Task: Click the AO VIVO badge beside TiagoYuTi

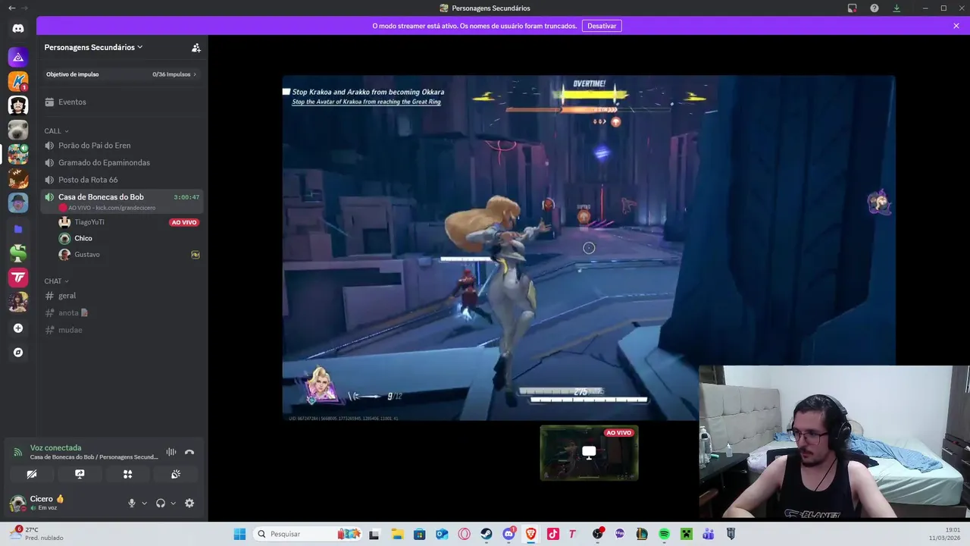Action: (x=184, y=222)
